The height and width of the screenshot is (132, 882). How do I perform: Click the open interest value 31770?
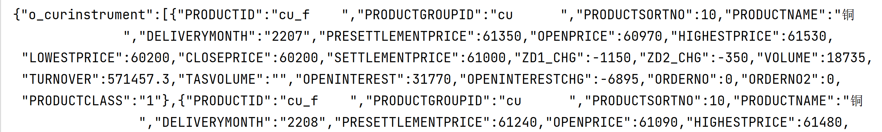(x=431, y=80)
